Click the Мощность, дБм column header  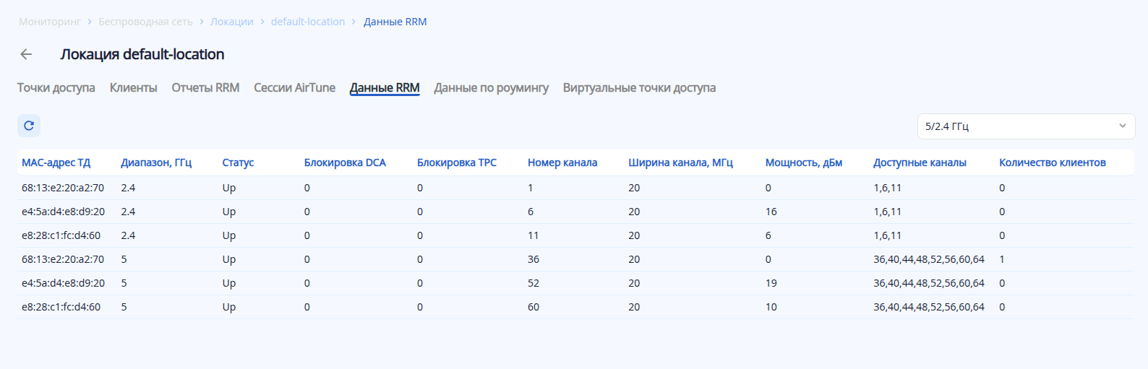[x=804, y=162]
